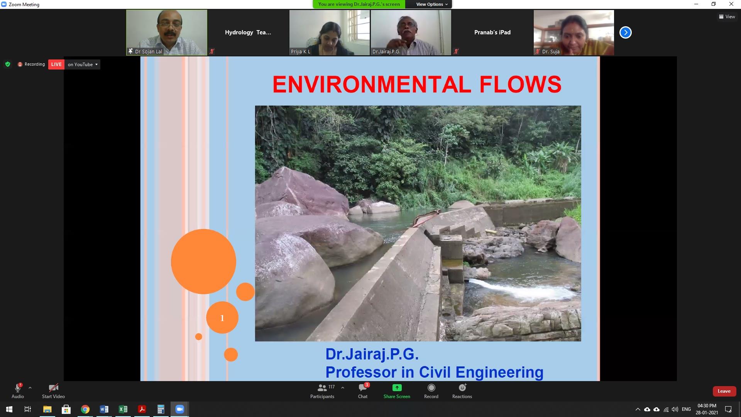
Task: Click the green Share Screen icon
Action: (x=397, y=388)
